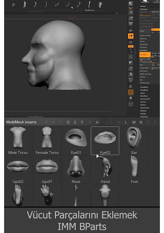Click the DynaMesh Sub button
Viewport: 164px width, 233px height.
tap(154, 65)
